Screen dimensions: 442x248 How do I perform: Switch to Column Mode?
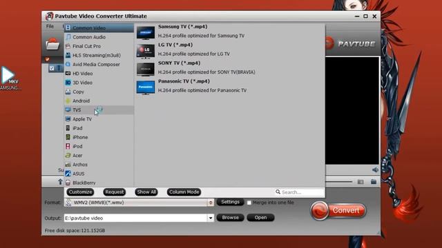pyautogui.click(x=184, y=192)
